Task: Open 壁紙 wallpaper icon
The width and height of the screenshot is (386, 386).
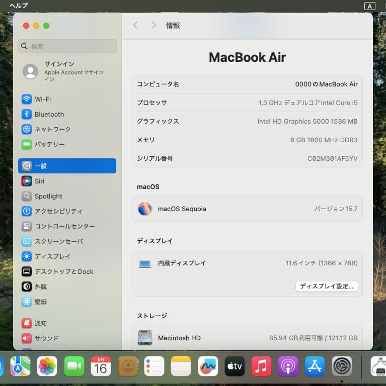Action: (27, 302)
